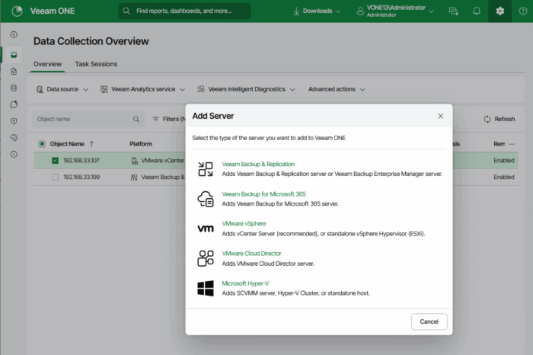Open the VONE13\Administrator user menu
The width and height of the screenshot is (533, 355).
coord(395,11)
